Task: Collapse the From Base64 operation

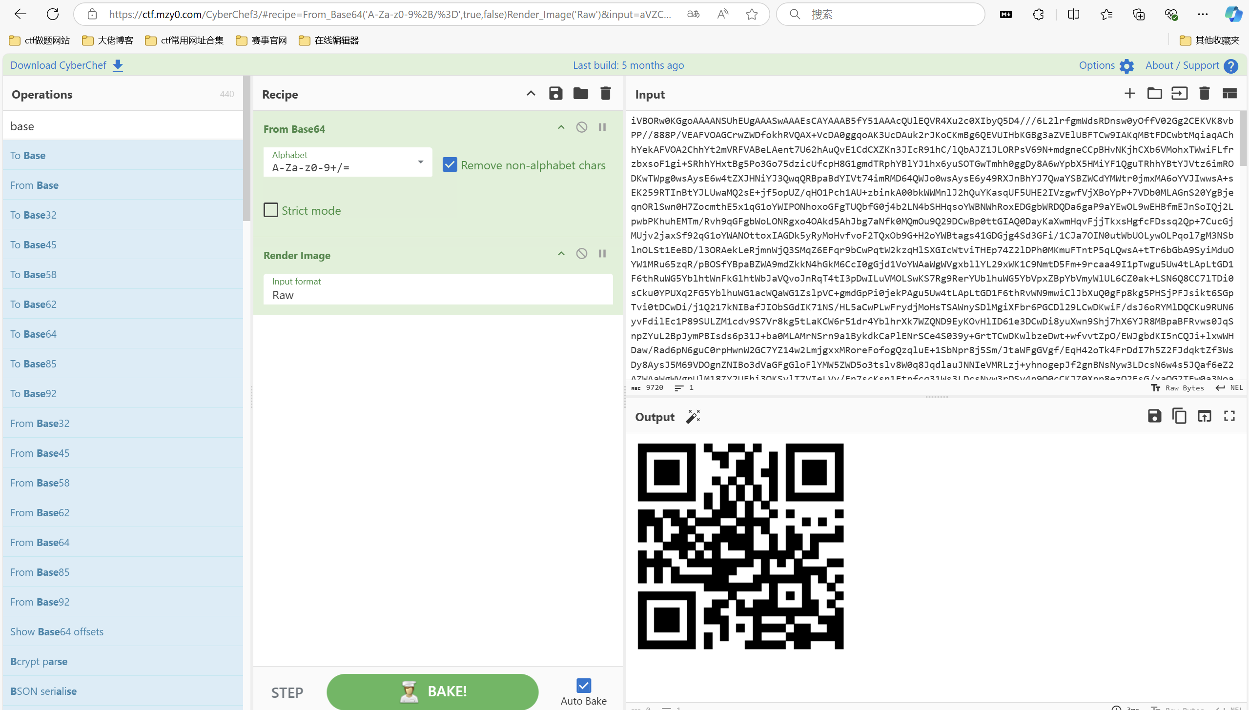Action: (x=561, y=127)
